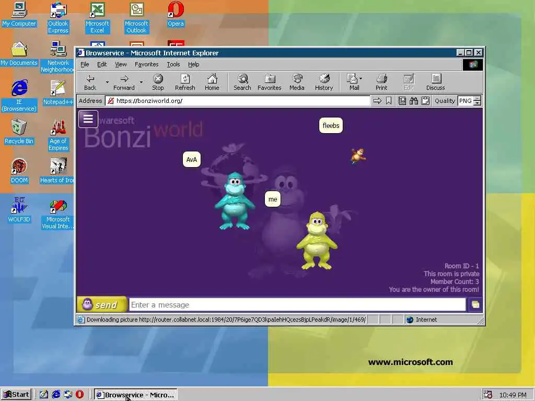Screen dimensions: 535x401
Task: Click in the Enter a message field
Action: click(297, 304)
